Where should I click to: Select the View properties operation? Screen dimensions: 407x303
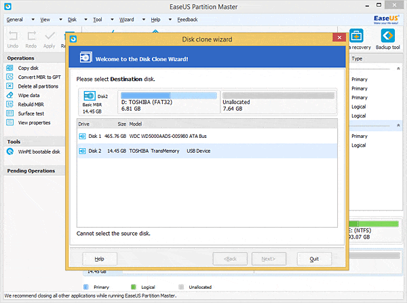click(35, 123)
